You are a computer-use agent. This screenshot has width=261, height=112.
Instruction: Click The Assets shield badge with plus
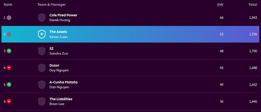(42, 34)
